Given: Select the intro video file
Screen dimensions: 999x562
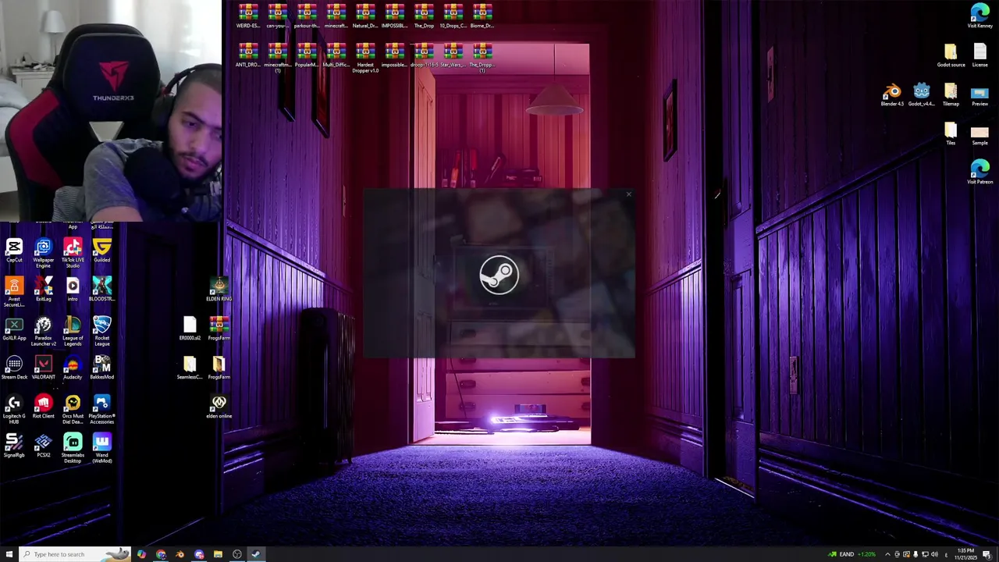Looking at the screenshot, I should 73,290.
